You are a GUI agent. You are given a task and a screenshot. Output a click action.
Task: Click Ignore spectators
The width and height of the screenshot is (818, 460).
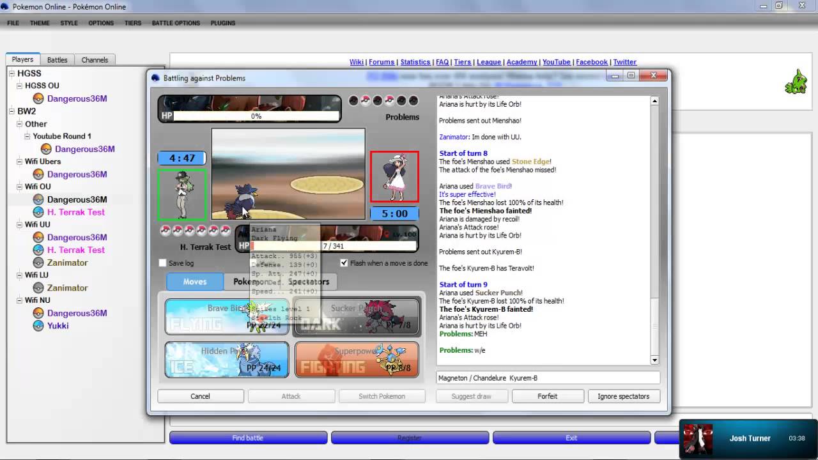(x=624, y=396)
